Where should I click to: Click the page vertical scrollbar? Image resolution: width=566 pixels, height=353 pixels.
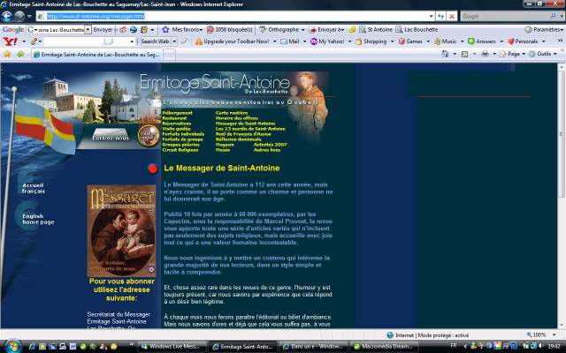point(562,196)
